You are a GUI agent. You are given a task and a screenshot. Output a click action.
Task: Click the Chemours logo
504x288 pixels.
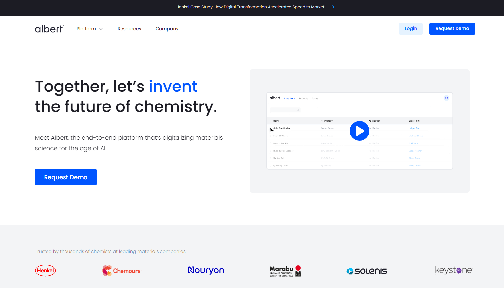pyautogui.click(x=122, y=271)
